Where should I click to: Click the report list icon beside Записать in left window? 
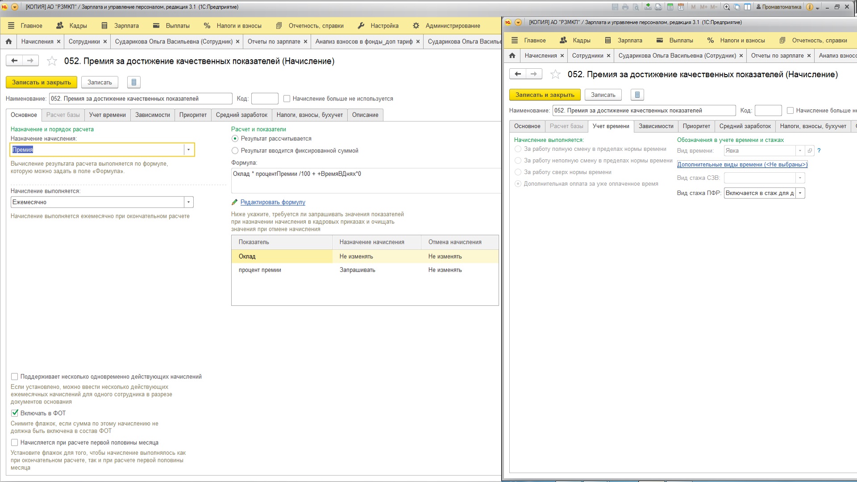pyautogui.click(x=134, y=82)
